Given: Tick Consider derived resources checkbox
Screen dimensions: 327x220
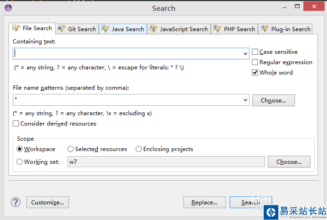Looking at the screenshot, I should (16, 124).
